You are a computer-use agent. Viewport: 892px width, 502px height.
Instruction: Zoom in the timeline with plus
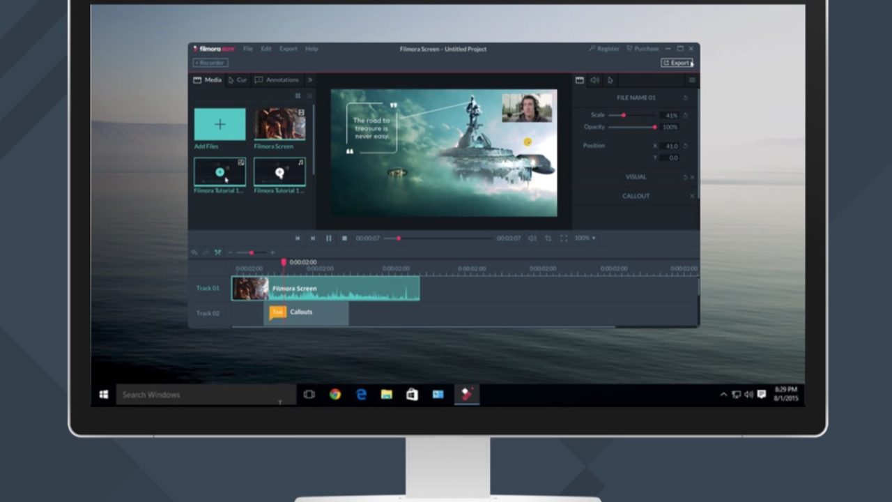[272, 252]
